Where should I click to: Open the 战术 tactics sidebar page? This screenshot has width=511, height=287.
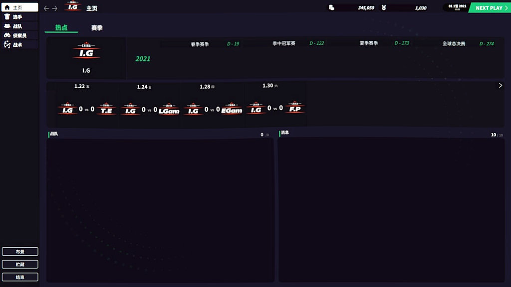19,44
